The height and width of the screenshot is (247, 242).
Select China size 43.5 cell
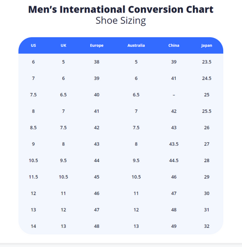coord(174,144)
